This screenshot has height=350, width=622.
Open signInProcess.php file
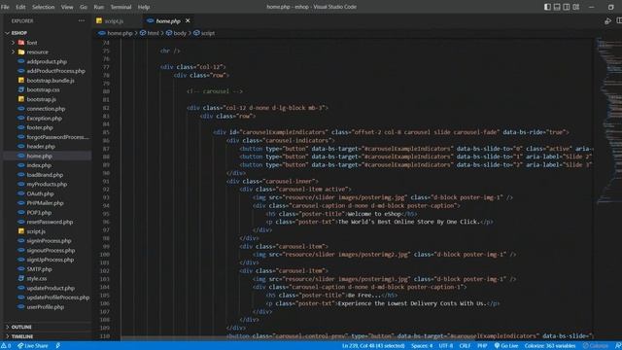click(49, 241)
